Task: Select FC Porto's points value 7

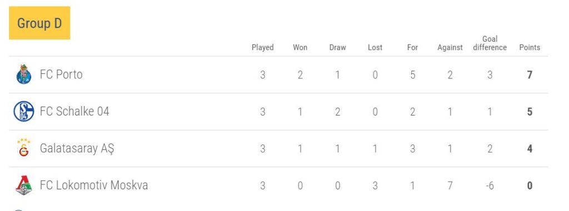Action: [530, 75]
